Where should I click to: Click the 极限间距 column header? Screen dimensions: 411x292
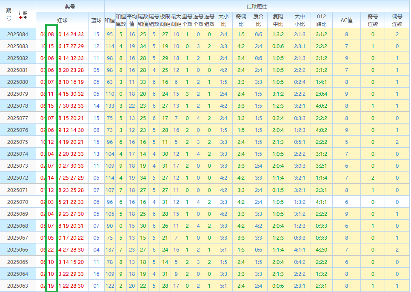(x=165, y=20)
